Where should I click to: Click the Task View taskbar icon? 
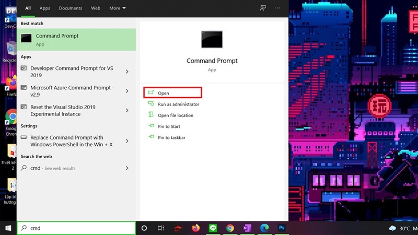click(161, 228)
